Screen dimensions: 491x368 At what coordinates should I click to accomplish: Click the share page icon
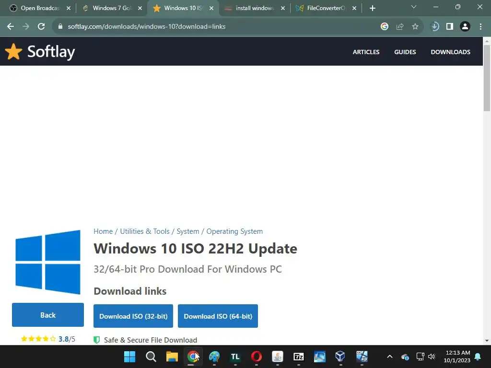coord(400,27)
